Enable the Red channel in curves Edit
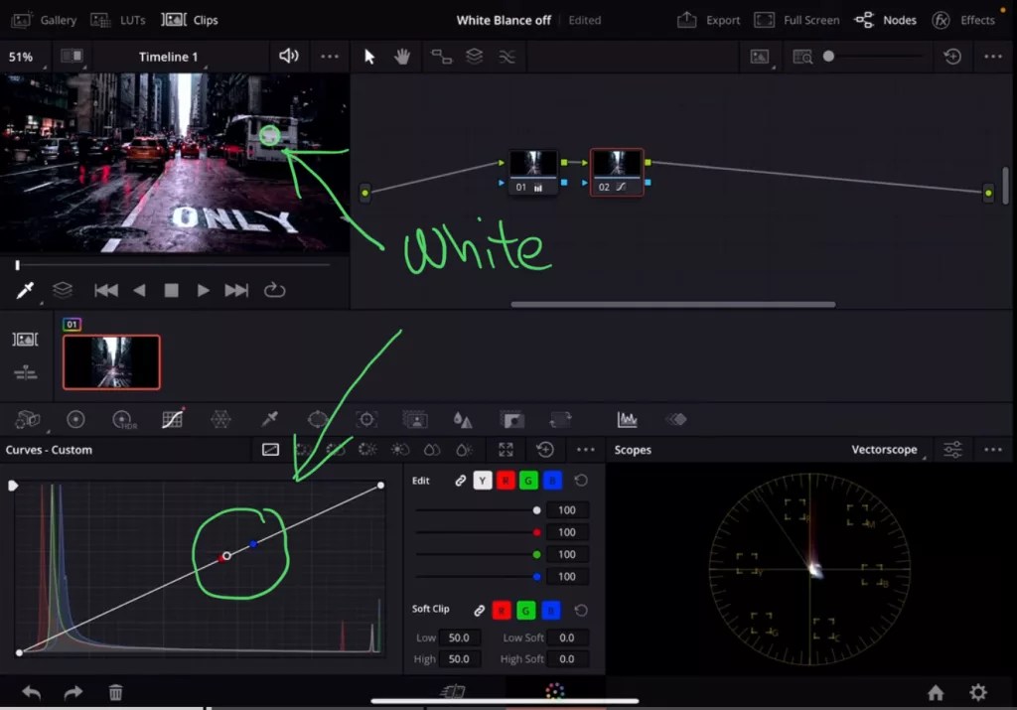This screenshot has width=1017, height=710. [x=507, y=480]
